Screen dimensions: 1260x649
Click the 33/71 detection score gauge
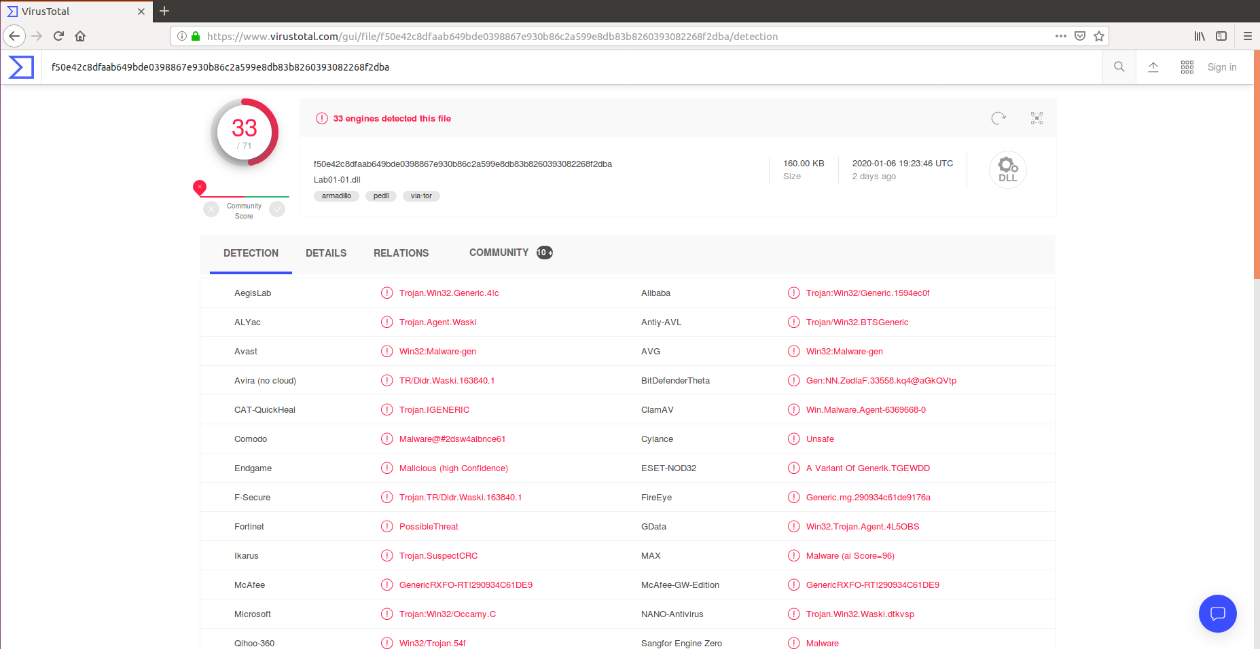[x=245, y=133]
